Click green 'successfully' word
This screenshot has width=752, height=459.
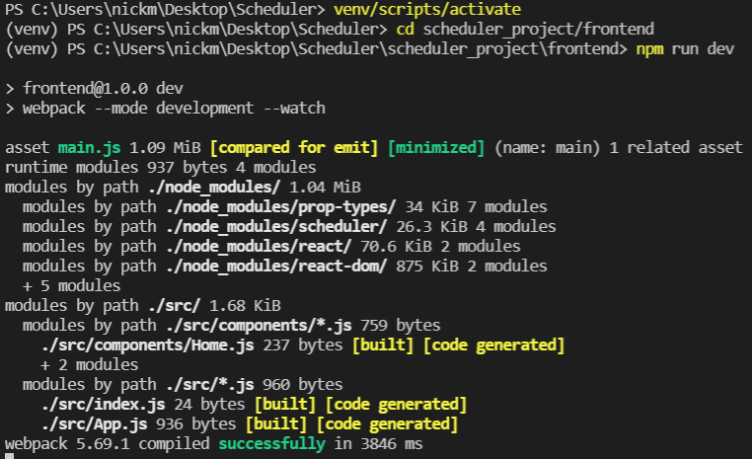coord(272,443)
